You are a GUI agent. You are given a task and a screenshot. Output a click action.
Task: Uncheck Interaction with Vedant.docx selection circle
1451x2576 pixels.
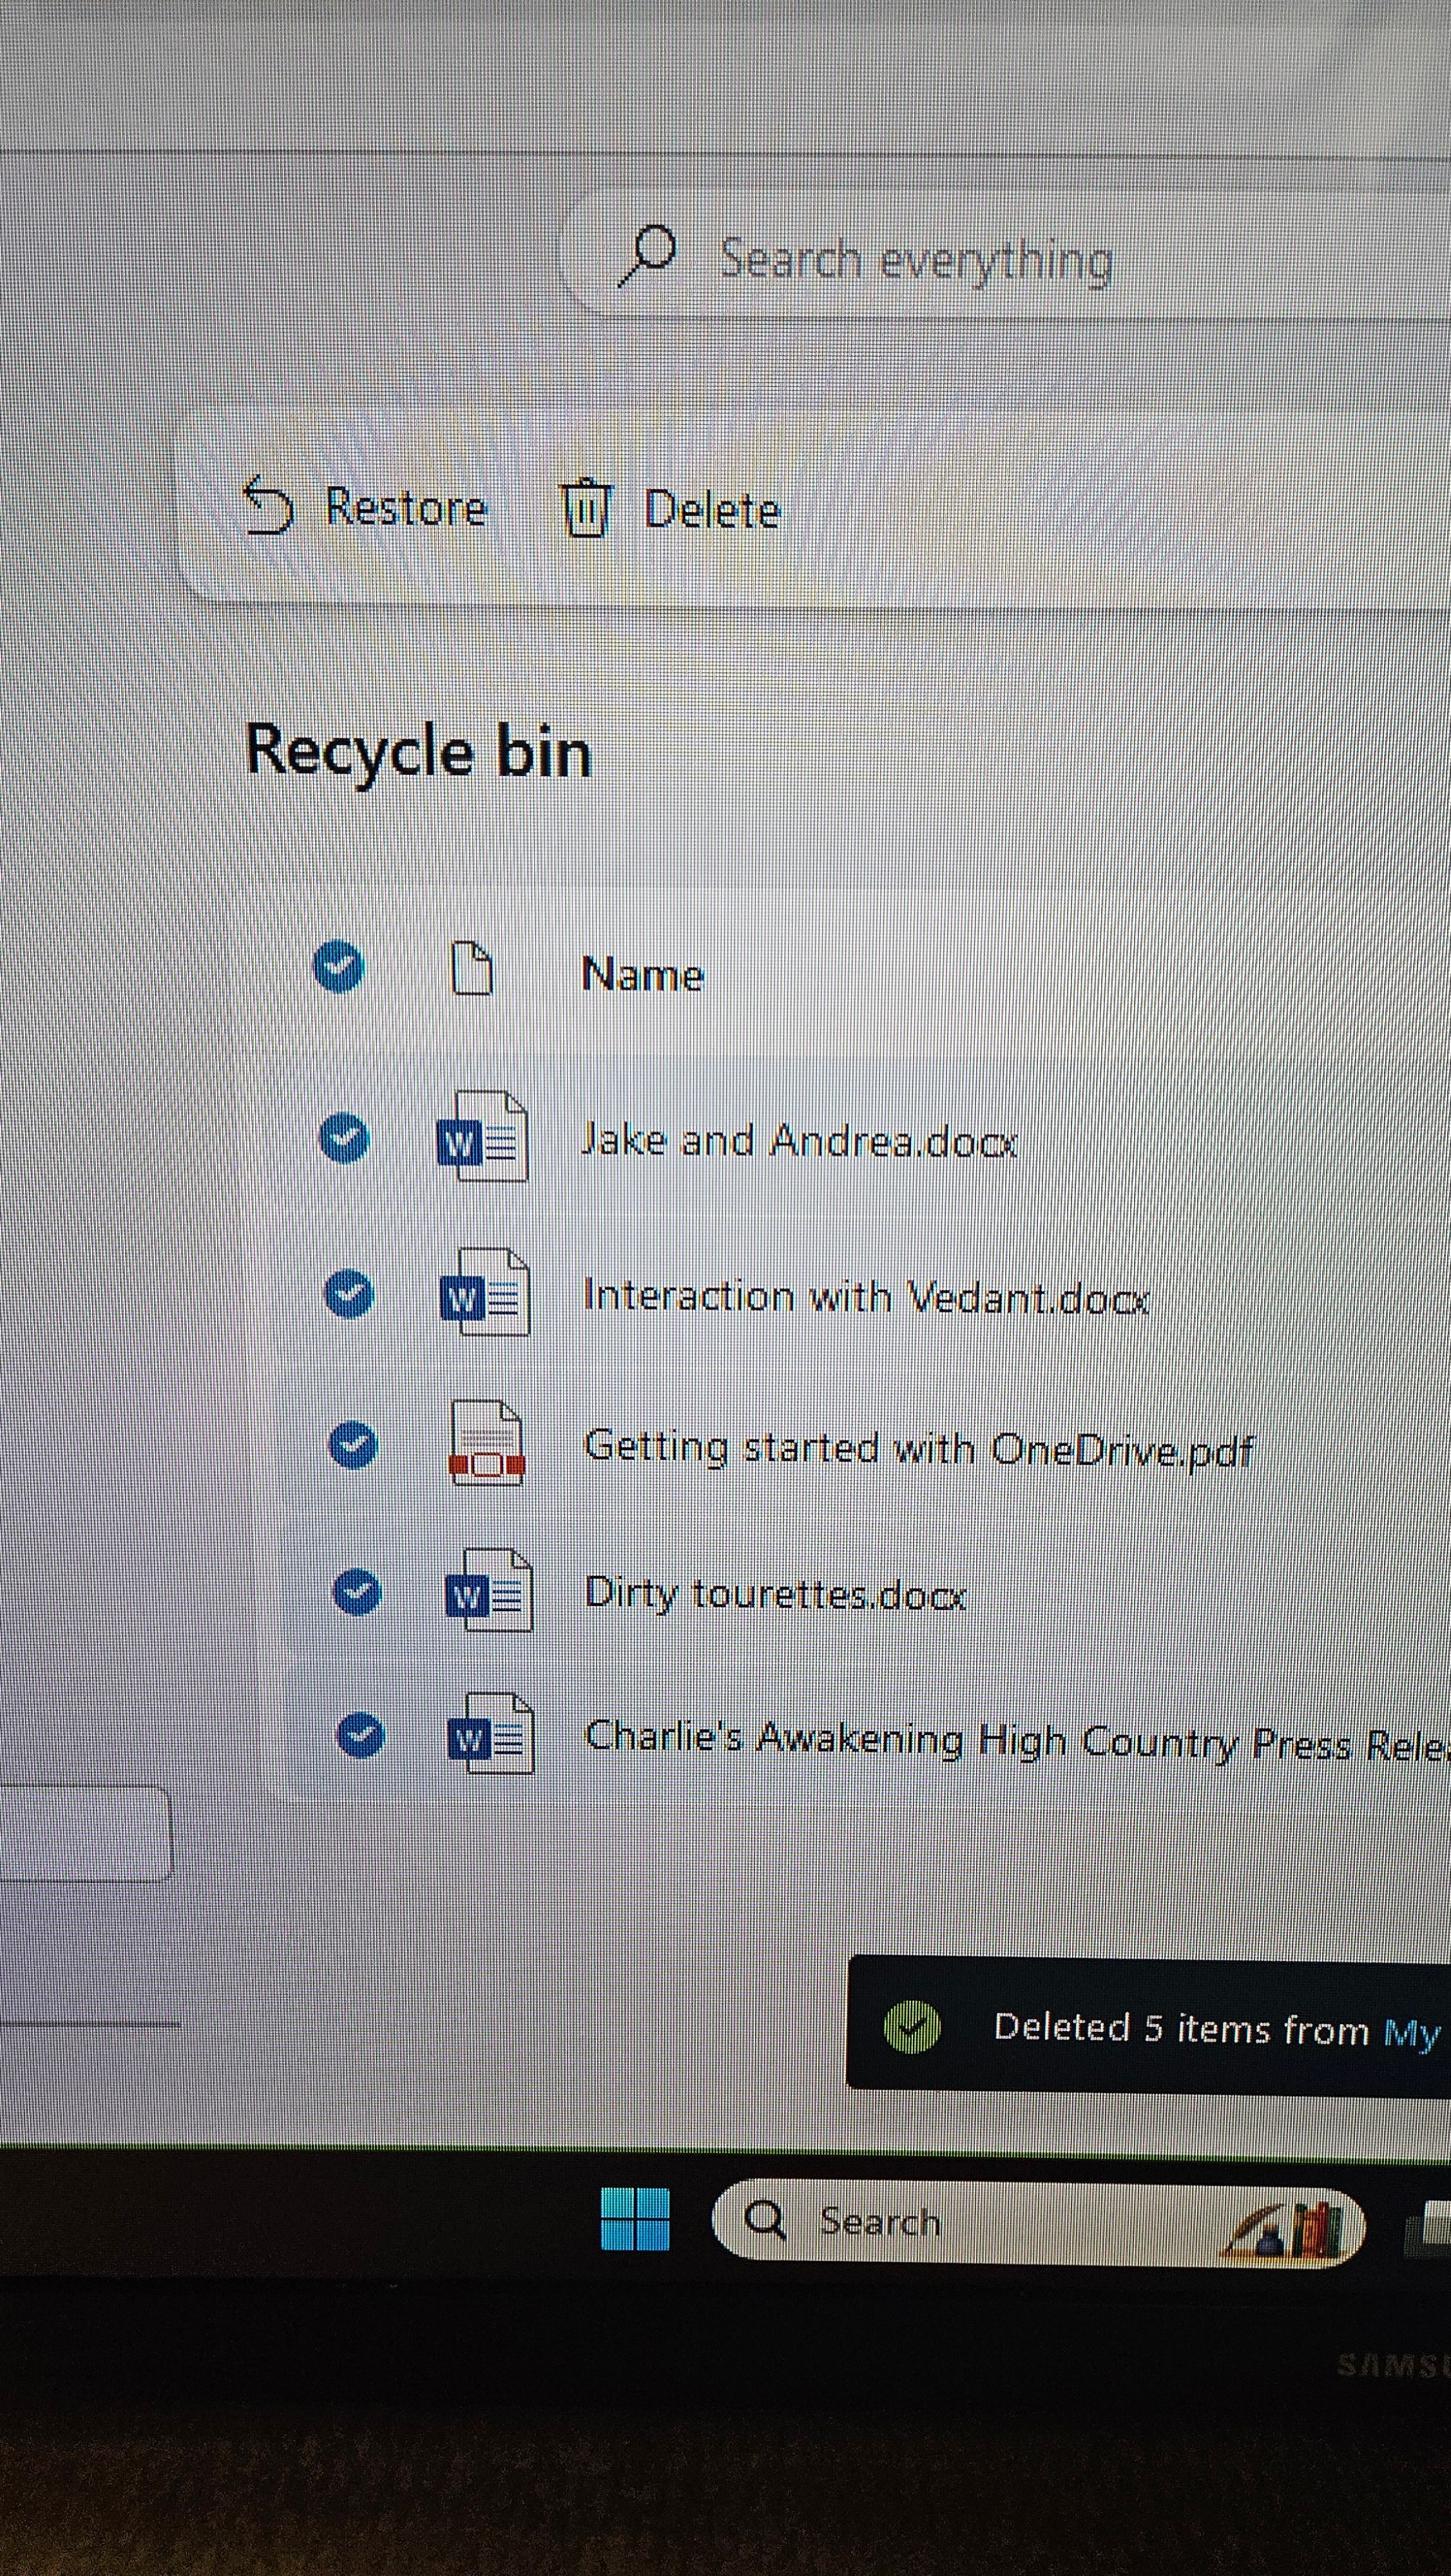click(349, 1293)
